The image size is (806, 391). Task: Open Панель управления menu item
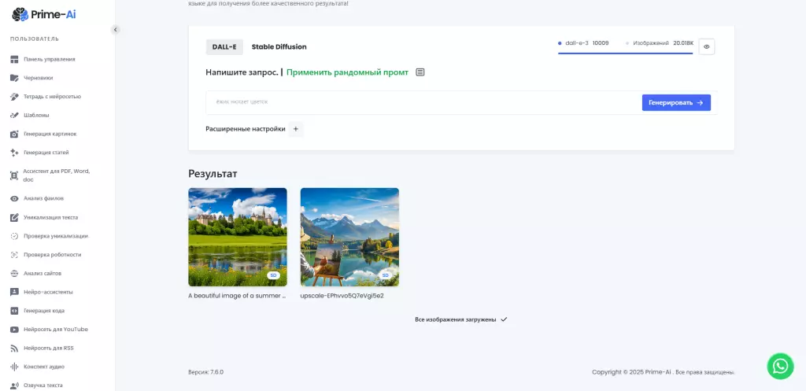pyautogui.click(x=50, y=59)
